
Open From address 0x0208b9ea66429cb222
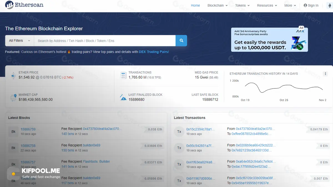(x=256, y=145)
